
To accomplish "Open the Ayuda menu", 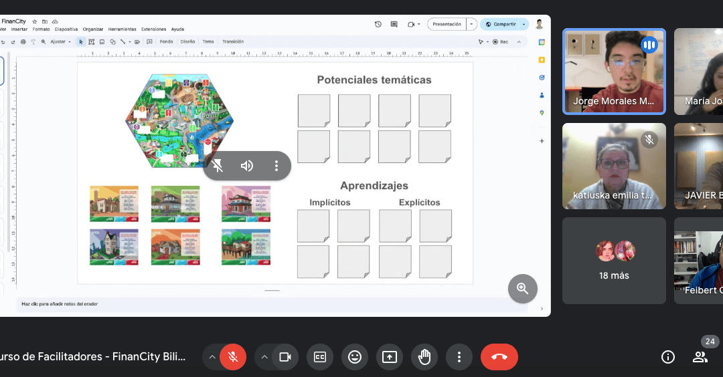I will point(177,29).
